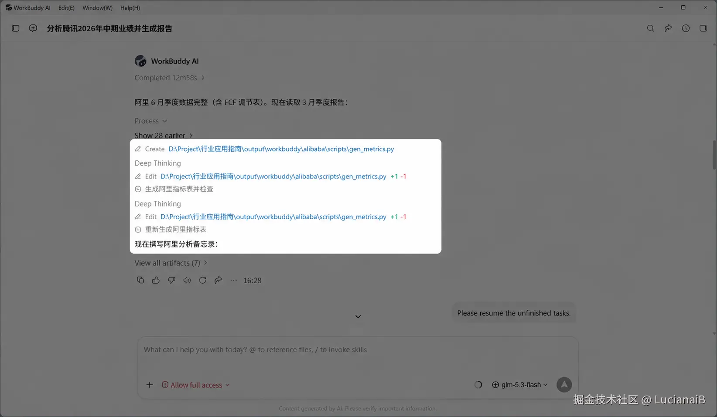Start a new chat with plus bubble icon
This screenshot has width=717, height=417.
click(x=33, y=28)
